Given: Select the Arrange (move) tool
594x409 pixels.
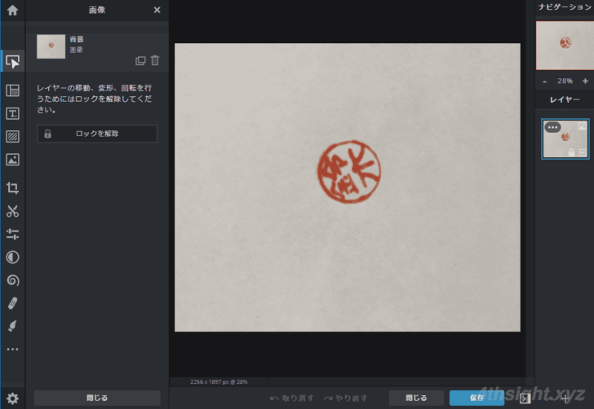Looking at the screenshot, I should pos(12,62).
